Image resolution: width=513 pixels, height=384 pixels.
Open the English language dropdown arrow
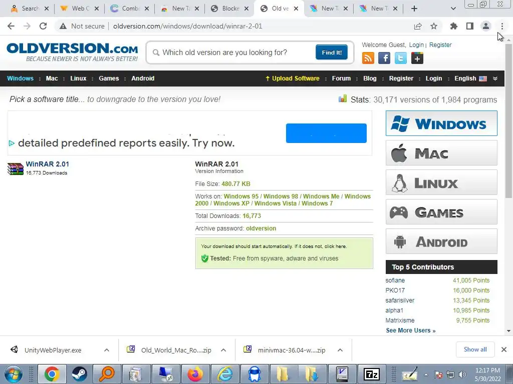(x=495, y=78)
